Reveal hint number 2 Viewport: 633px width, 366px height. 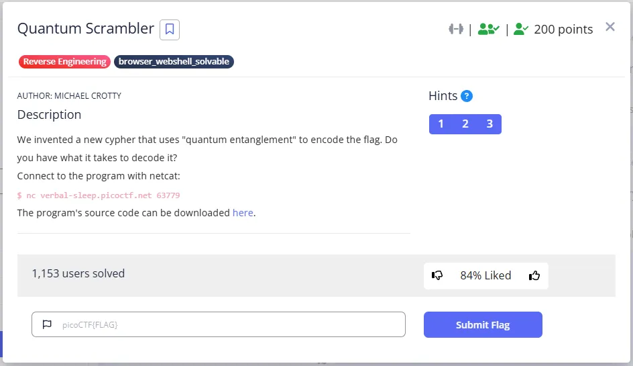point(465,124)
